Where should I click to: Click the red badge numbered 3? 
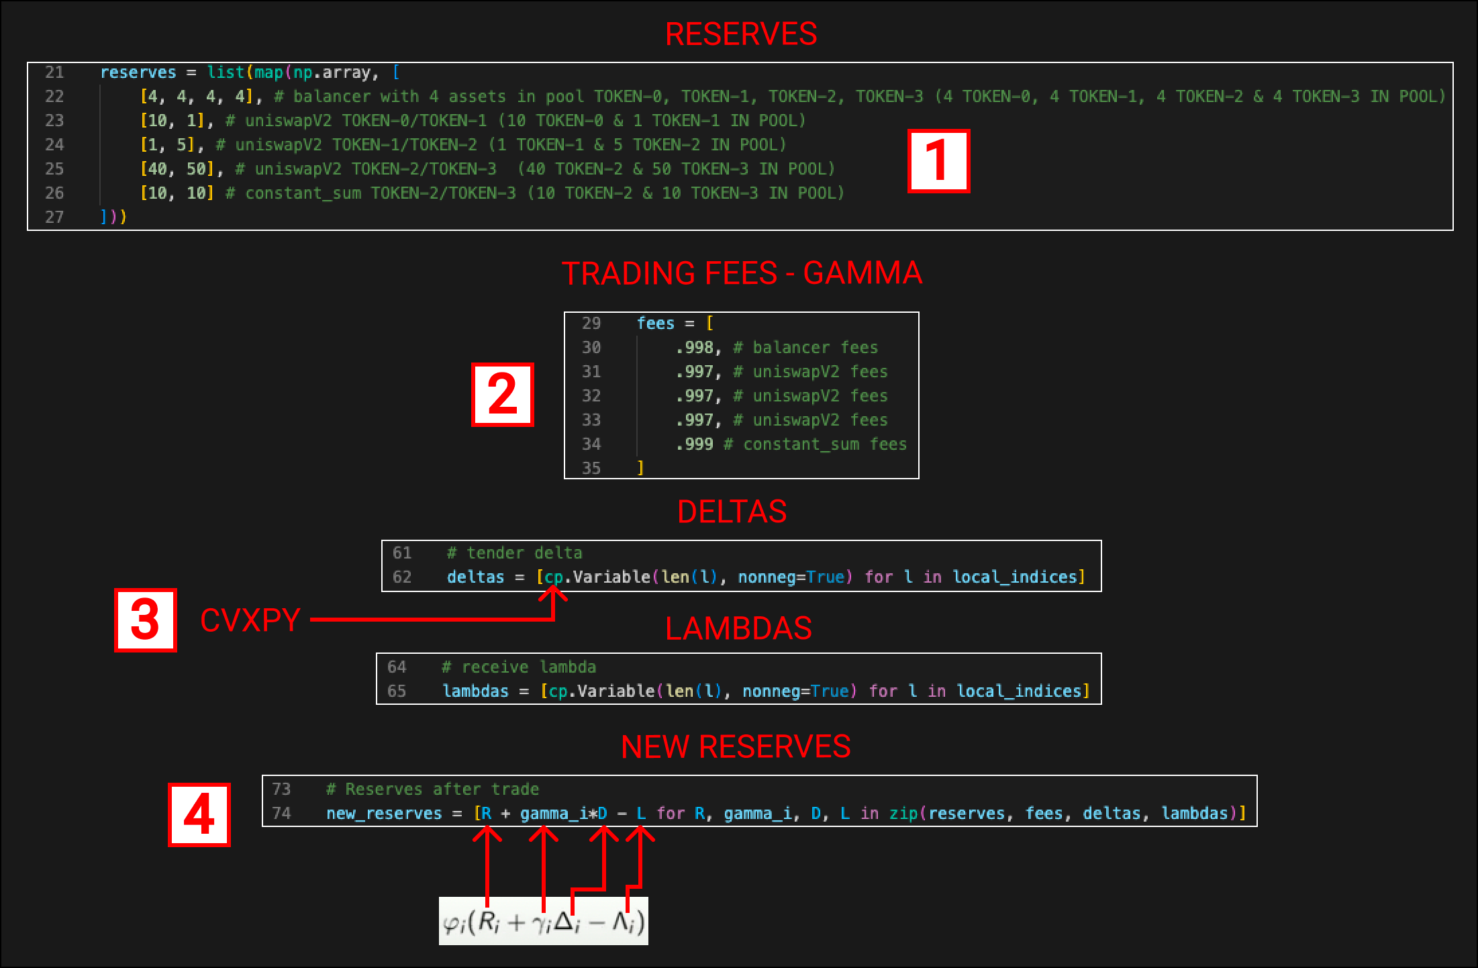[146, 621]
